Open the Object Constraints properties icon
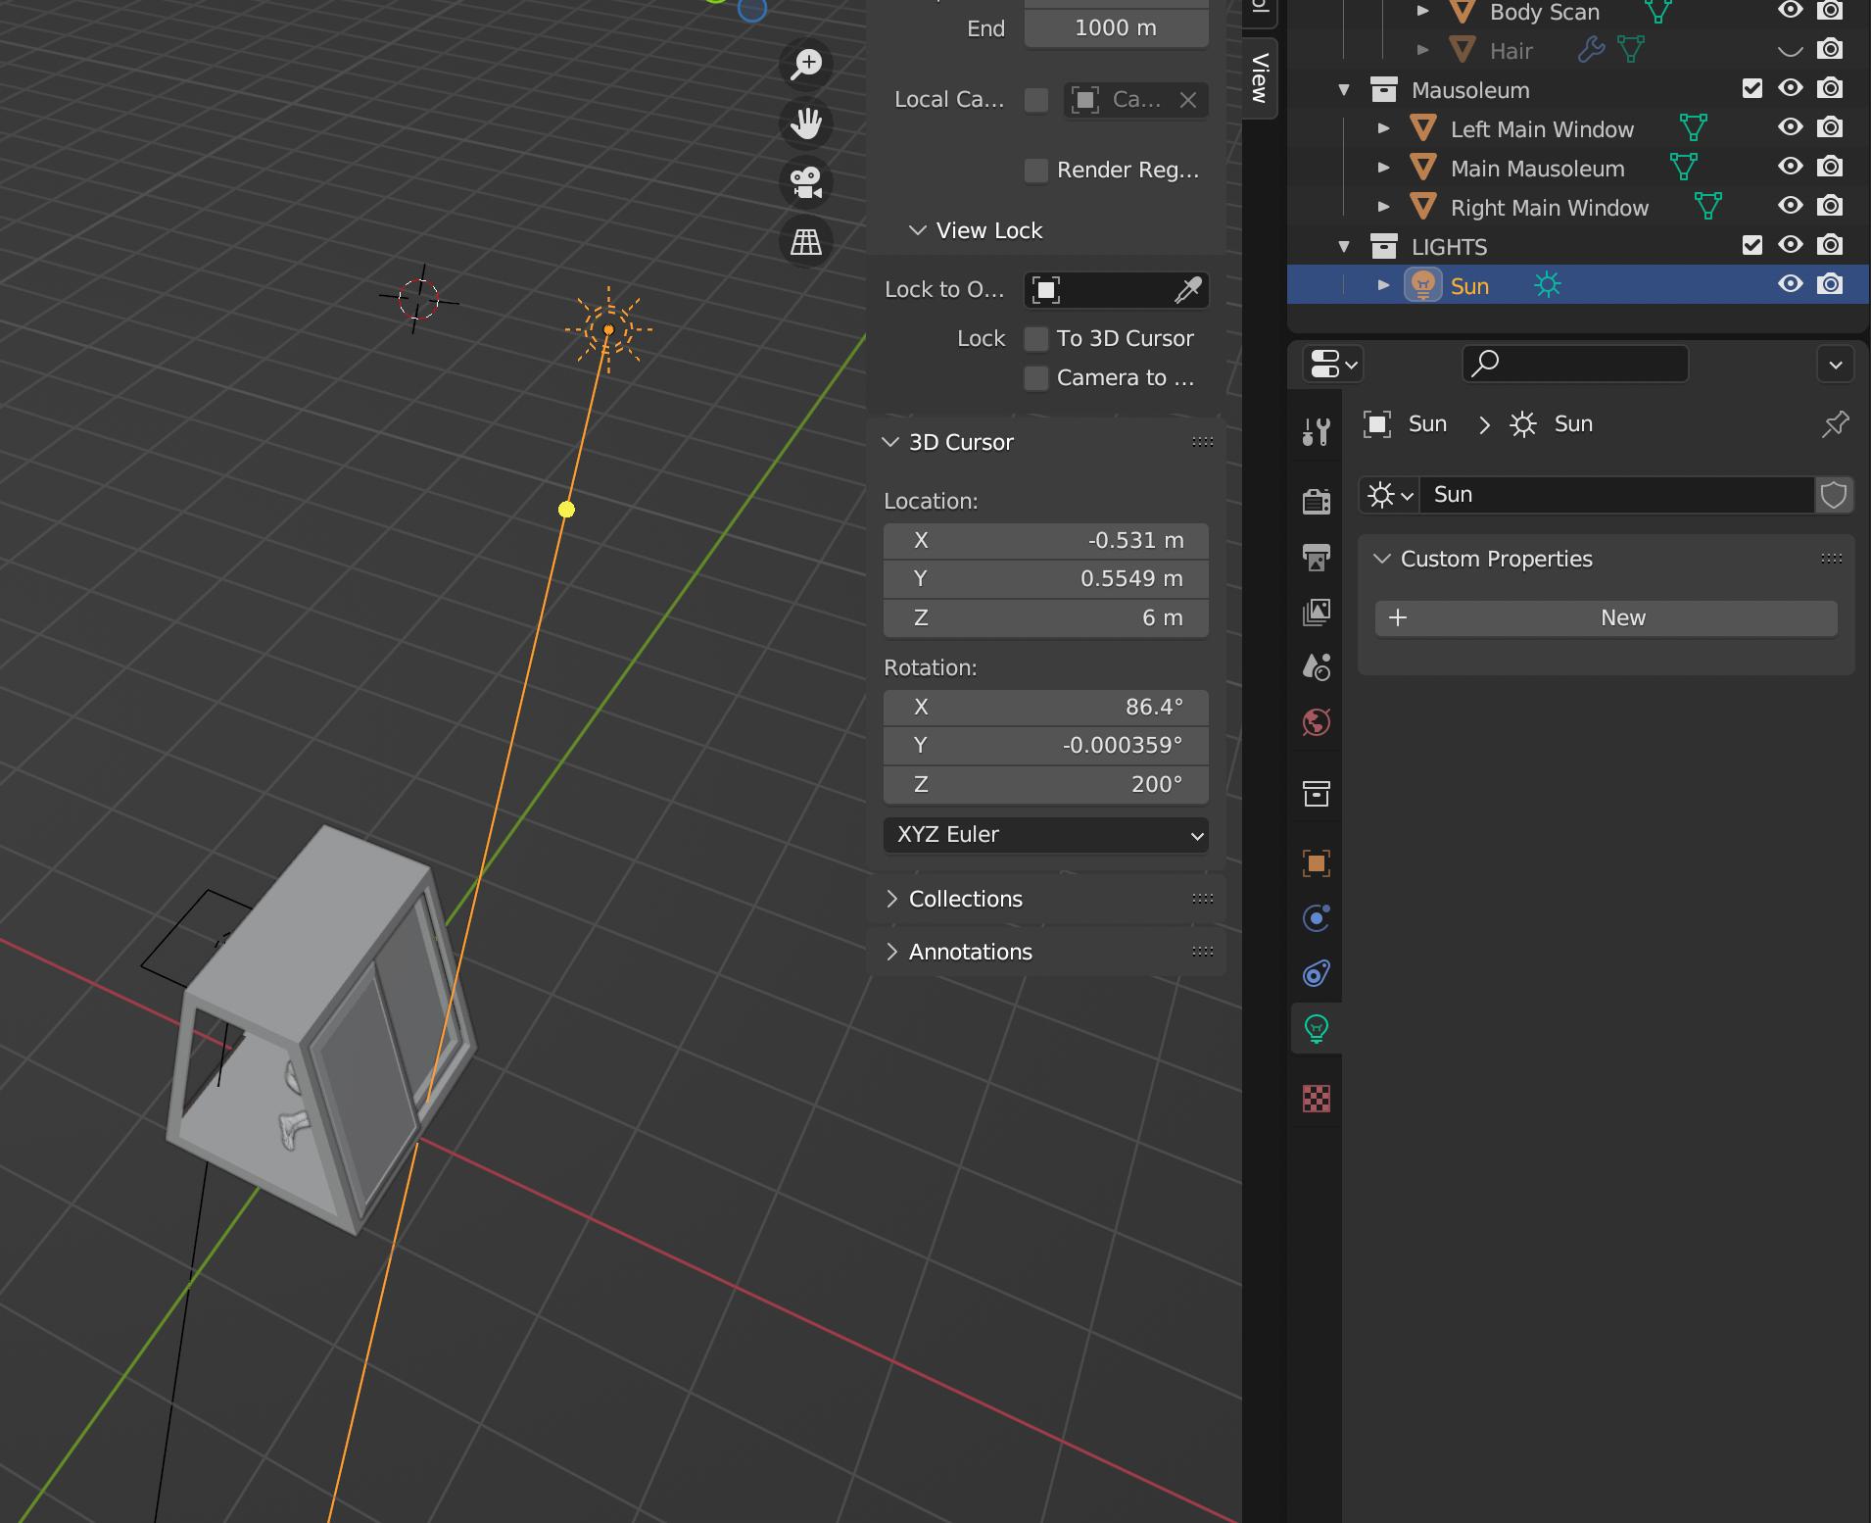 click(1316, 973)
